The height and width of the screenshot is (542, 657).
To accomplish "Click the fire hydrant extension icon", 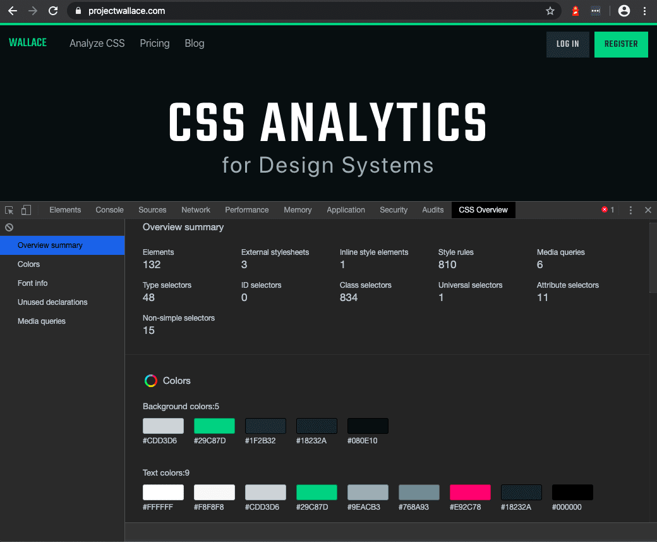I will [x=576, y=11].
